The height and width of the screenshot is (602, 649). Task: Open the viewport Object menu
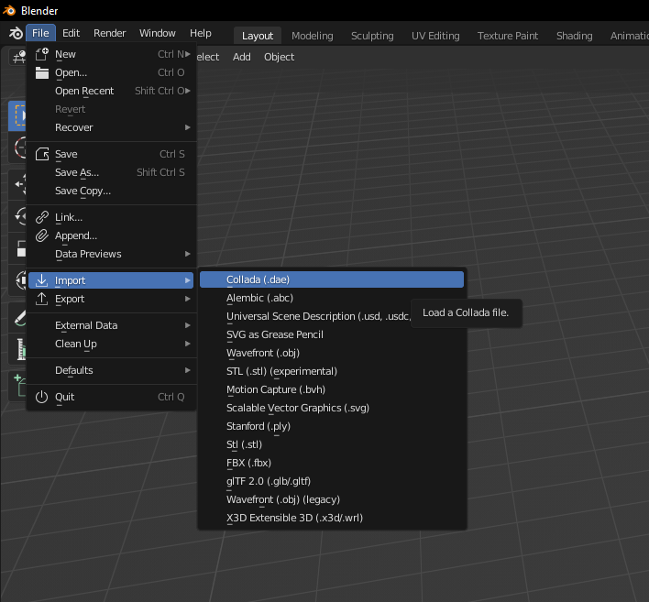(x=279, y=57)
